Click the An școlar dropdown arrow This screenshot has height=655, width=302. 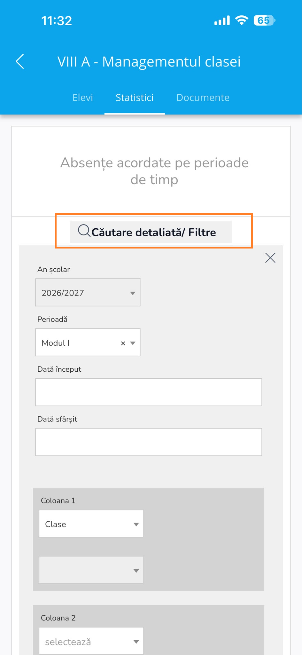click(x=133, y=293)
